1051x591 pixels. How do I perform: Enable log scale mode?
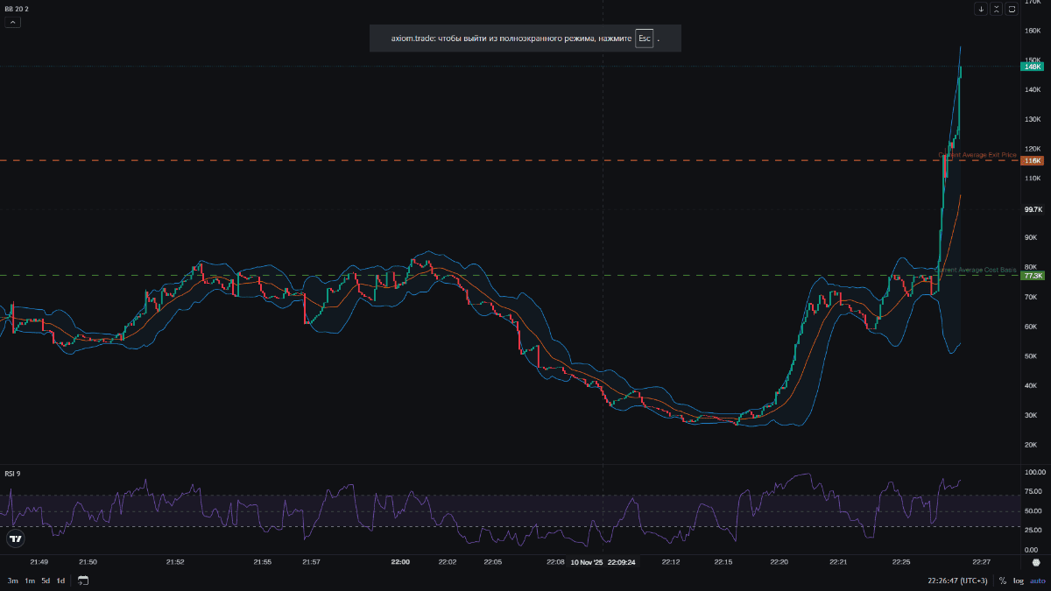point(1019,580)
